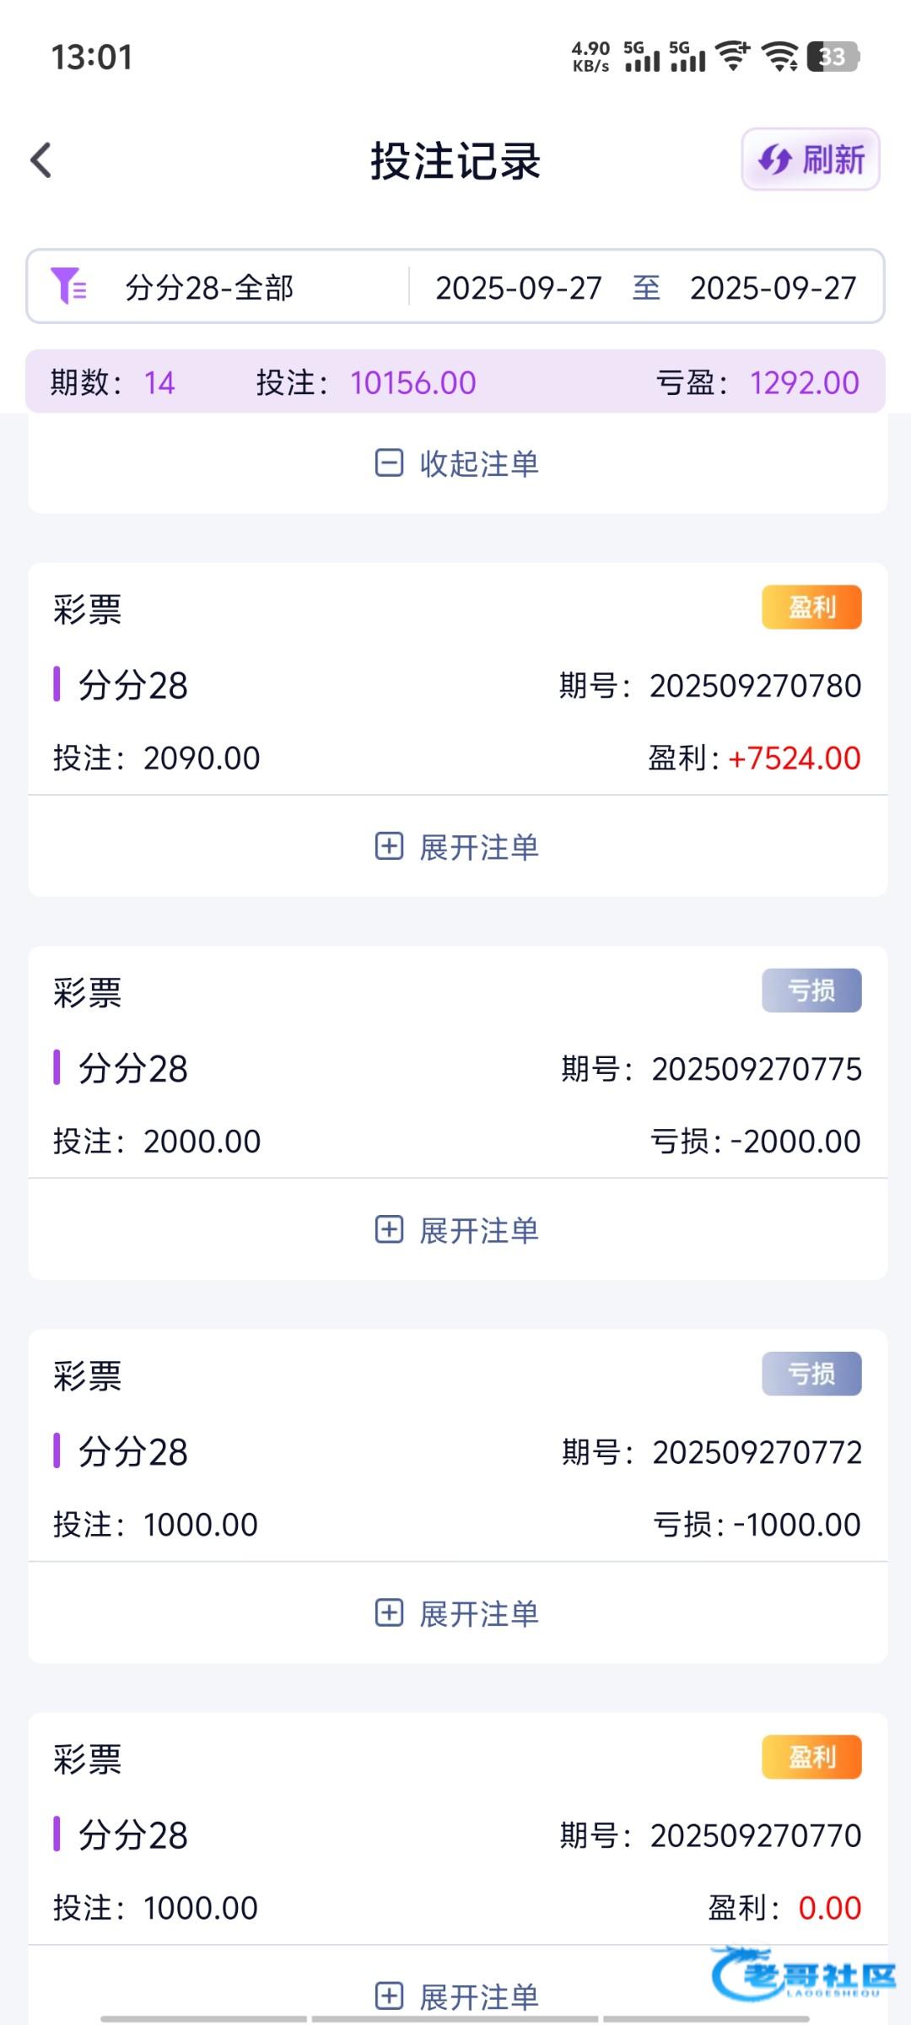This screenshot has height=2025, width=911.
Task: Tap the back arrow icon
Action: (41, 160)
